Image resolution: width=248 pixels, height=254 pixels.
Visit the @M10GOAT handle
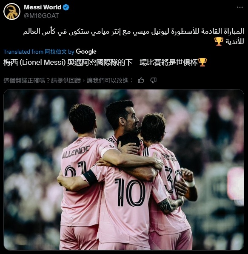tap(41, 16)
